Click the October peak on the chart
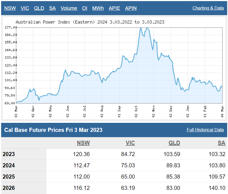The width and height of the screenshot is (228, 194). click(141, 28)
